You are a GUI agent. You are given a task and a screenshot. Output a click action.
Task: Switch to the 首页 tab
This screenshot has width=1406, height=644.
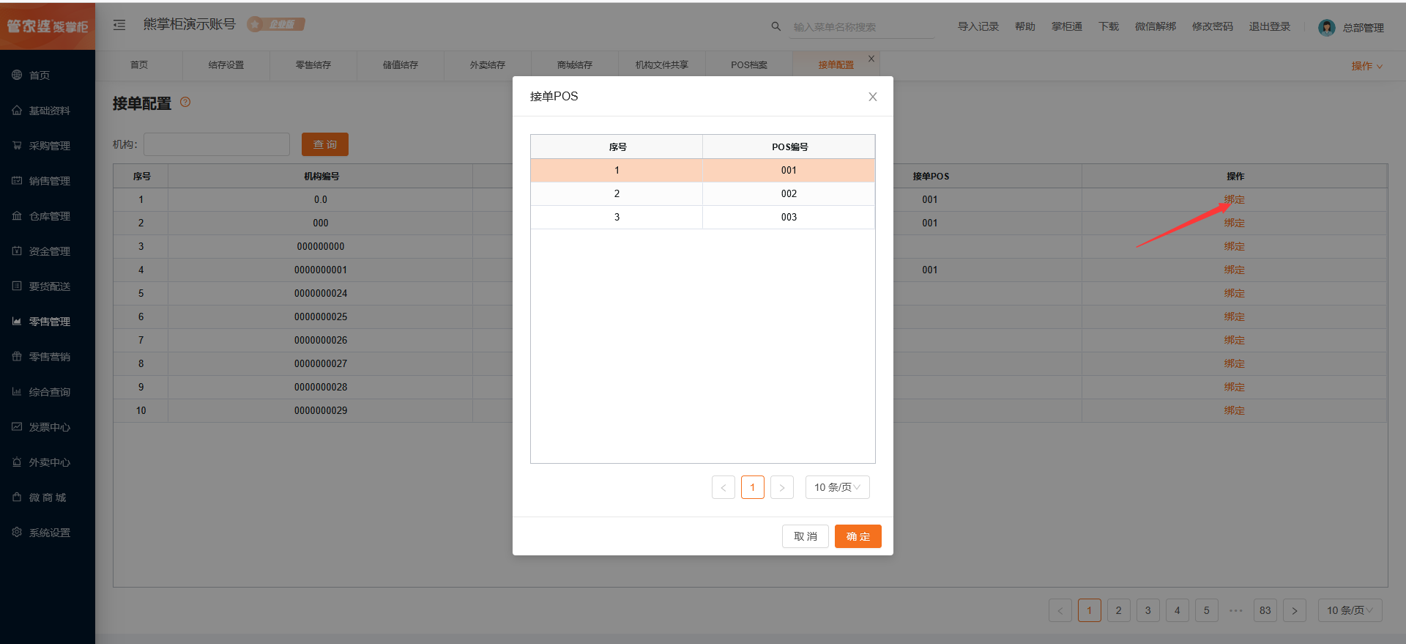point(139,65)
